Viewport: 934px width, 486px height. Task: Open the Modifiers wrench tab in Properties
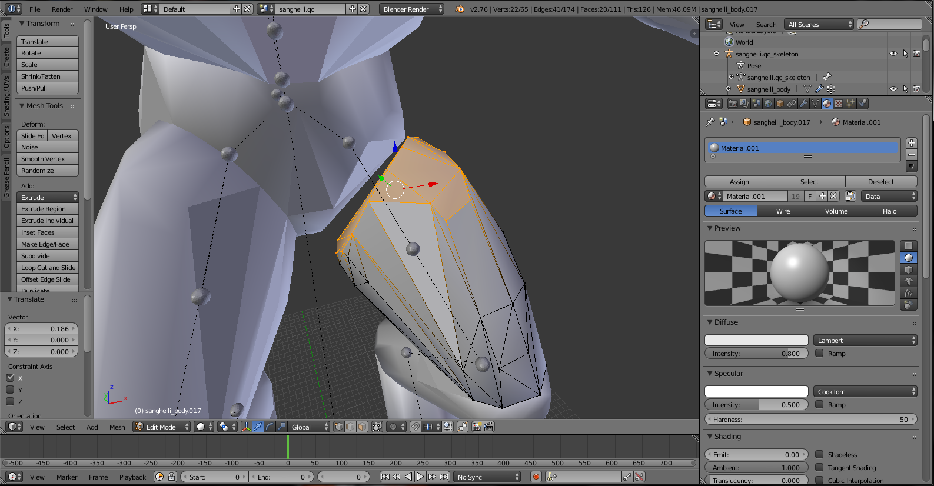803,104
